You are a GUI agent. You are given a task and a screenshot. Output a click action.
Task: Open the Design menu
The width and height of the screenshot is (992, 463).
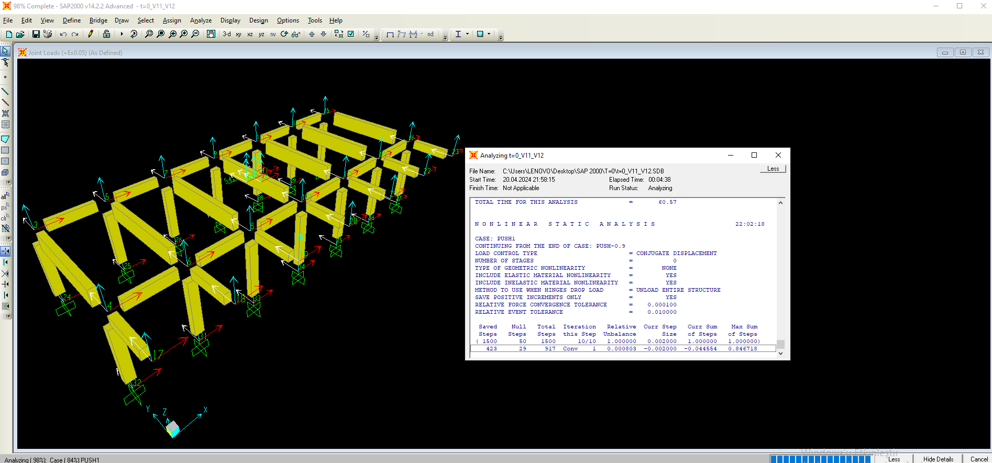point(258,20)
